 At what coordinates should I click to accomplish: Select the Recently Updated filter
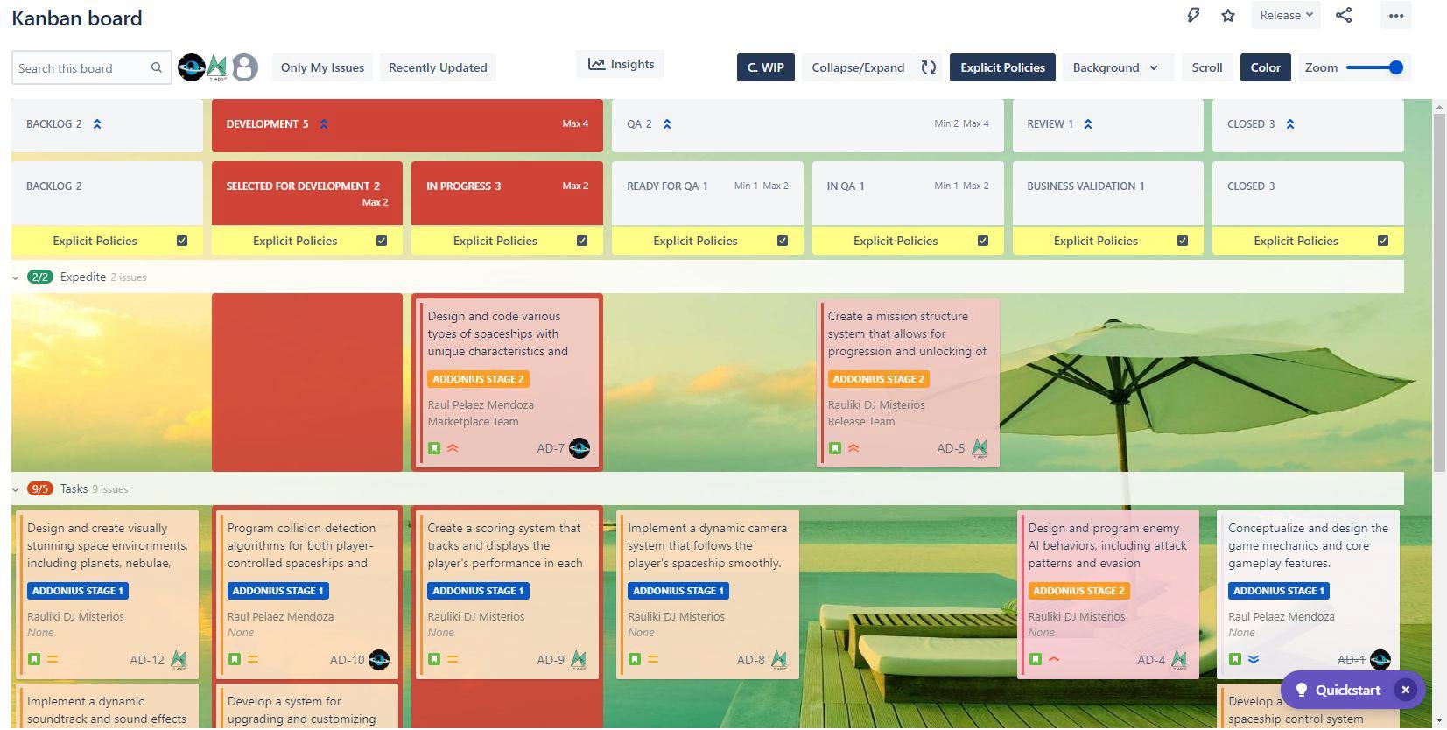click(438, 67)
